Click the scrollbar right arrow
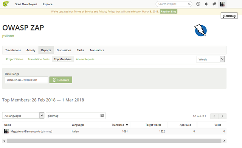242x148 pixels. pyautogui.click(x=224, y=140)
